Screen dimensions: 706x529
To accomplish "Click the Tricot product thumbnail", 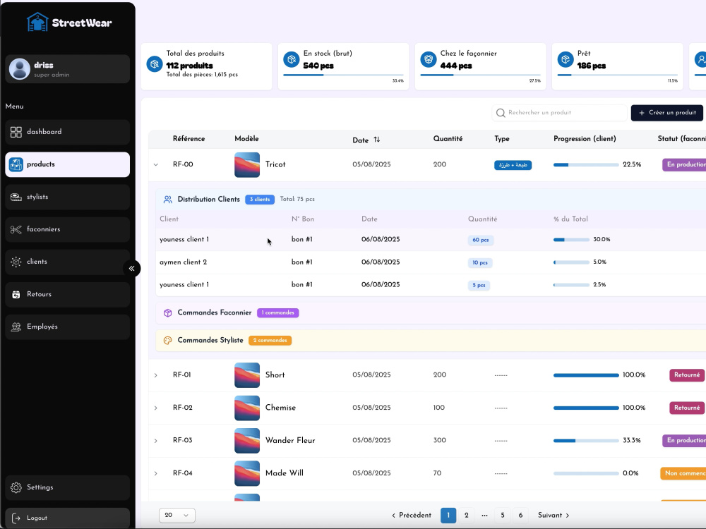I will [247, 164].
